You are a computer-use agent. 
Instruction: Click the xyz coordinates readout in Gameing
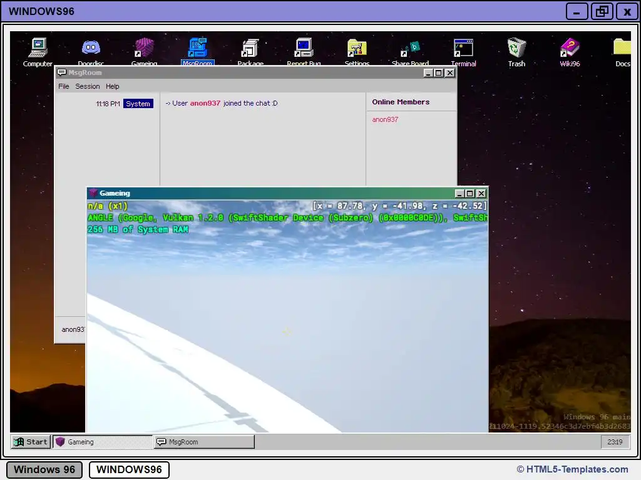pyautogui.click(x=399, y=206)
